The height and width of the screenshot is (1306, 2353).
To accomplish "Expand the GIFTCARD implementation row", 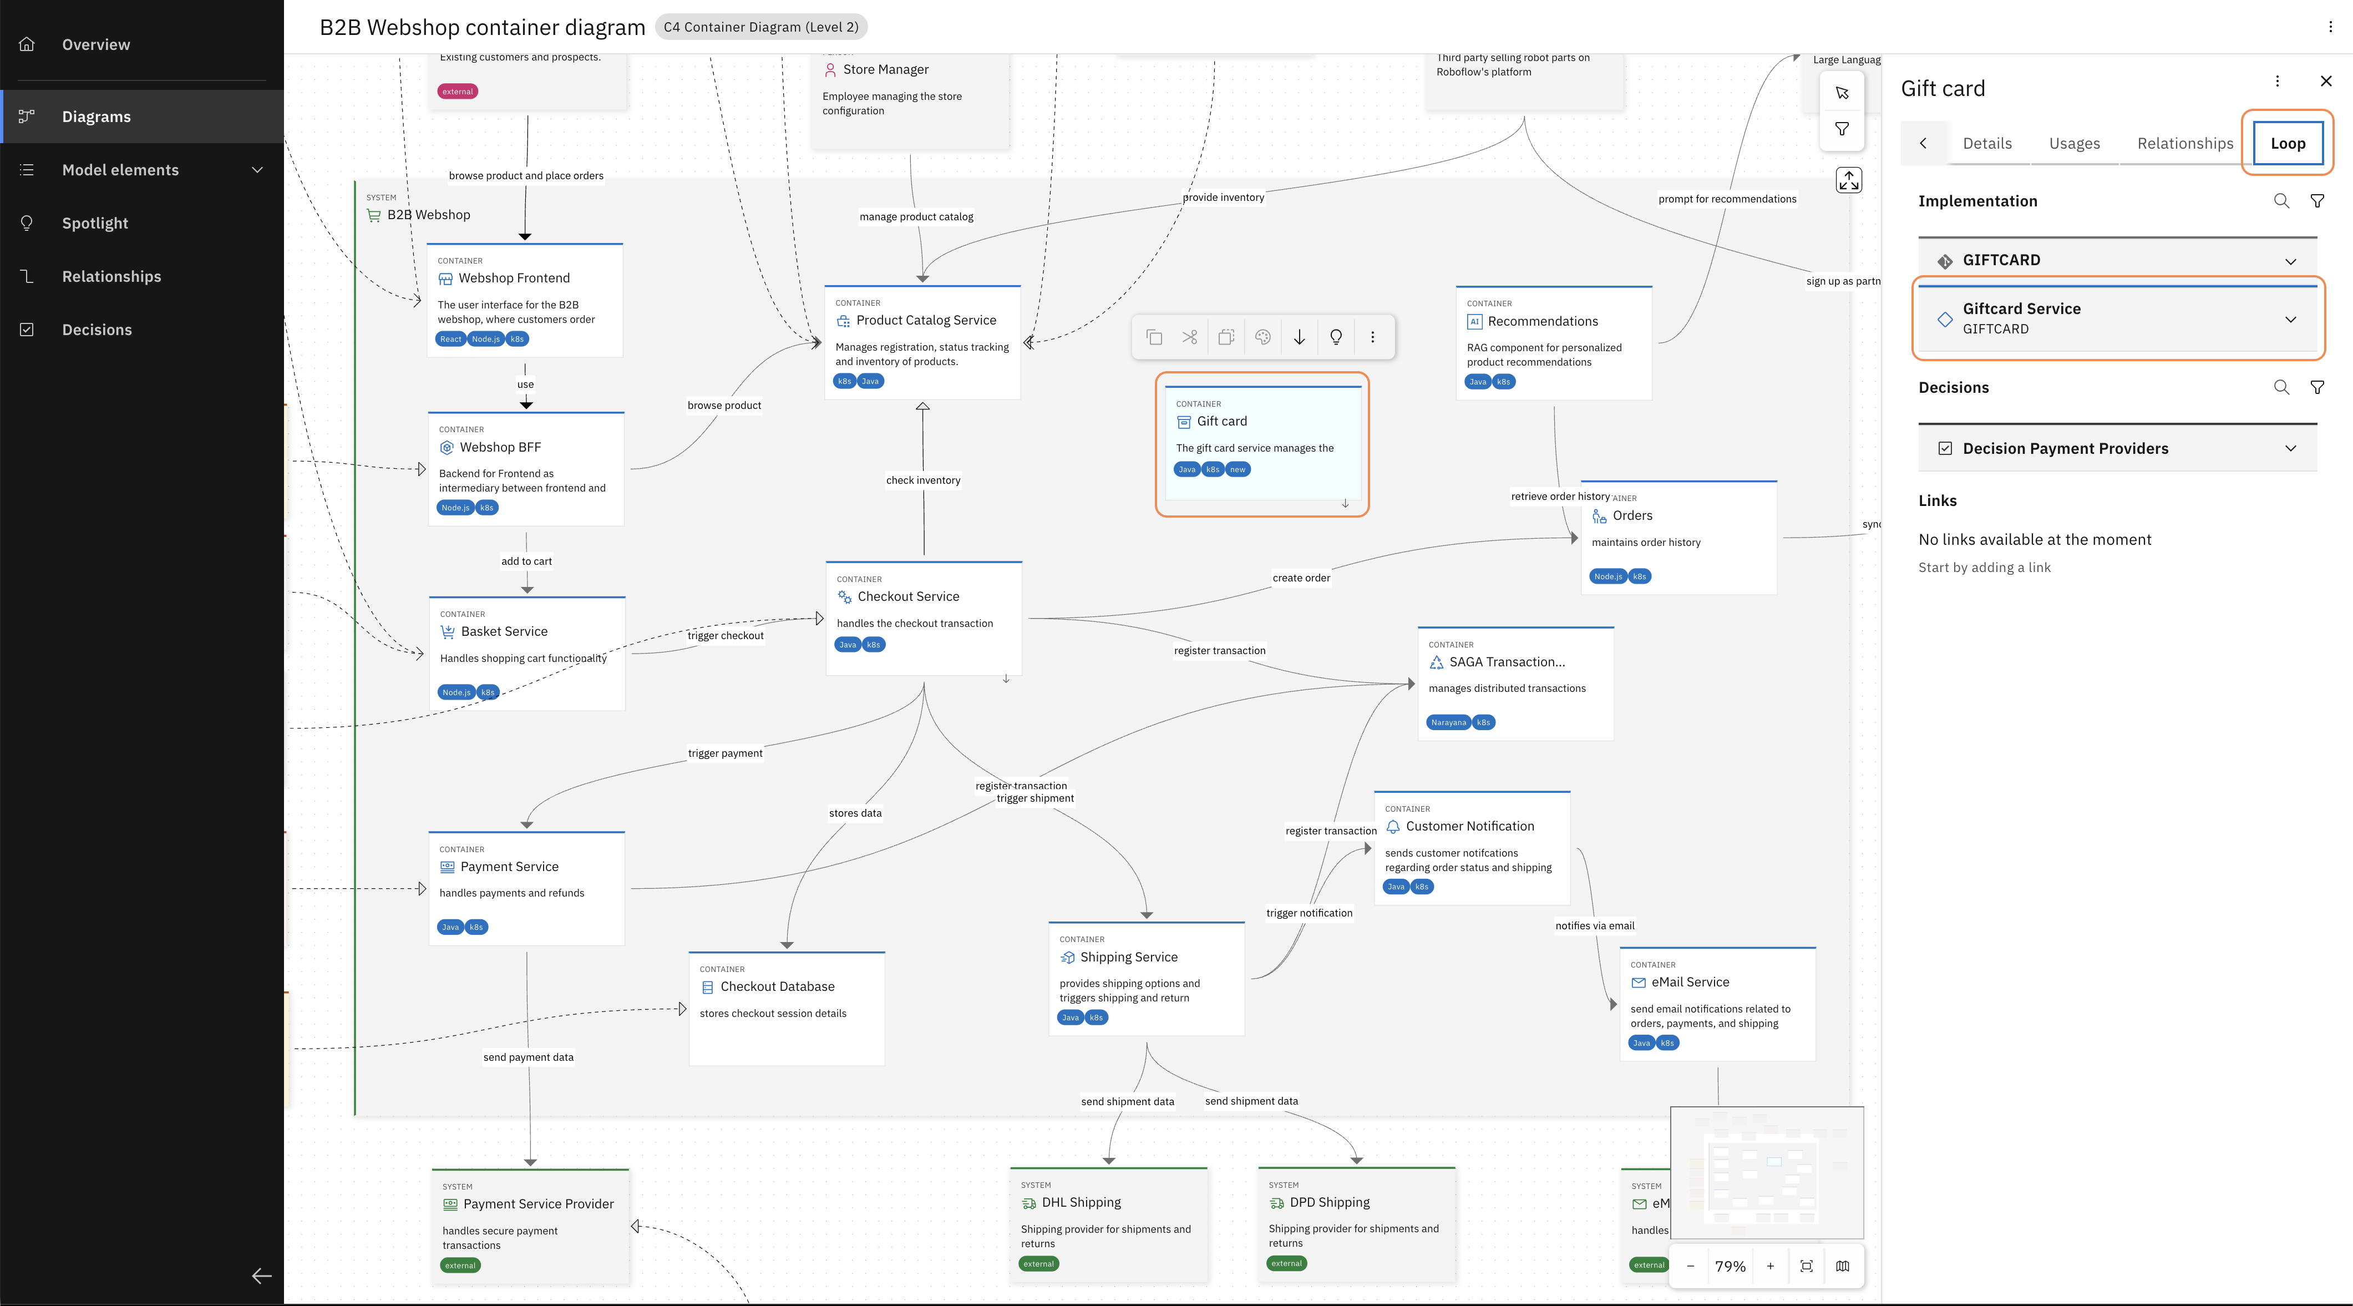I will [2117, 260].
